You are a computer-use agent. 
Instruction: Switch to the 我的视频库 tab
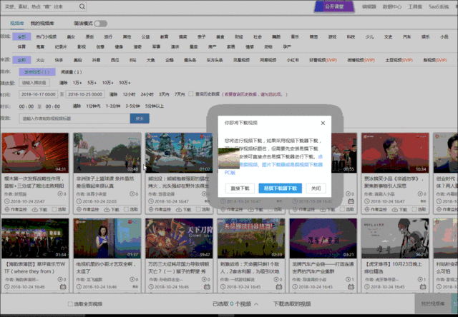[x=42, y=24]
